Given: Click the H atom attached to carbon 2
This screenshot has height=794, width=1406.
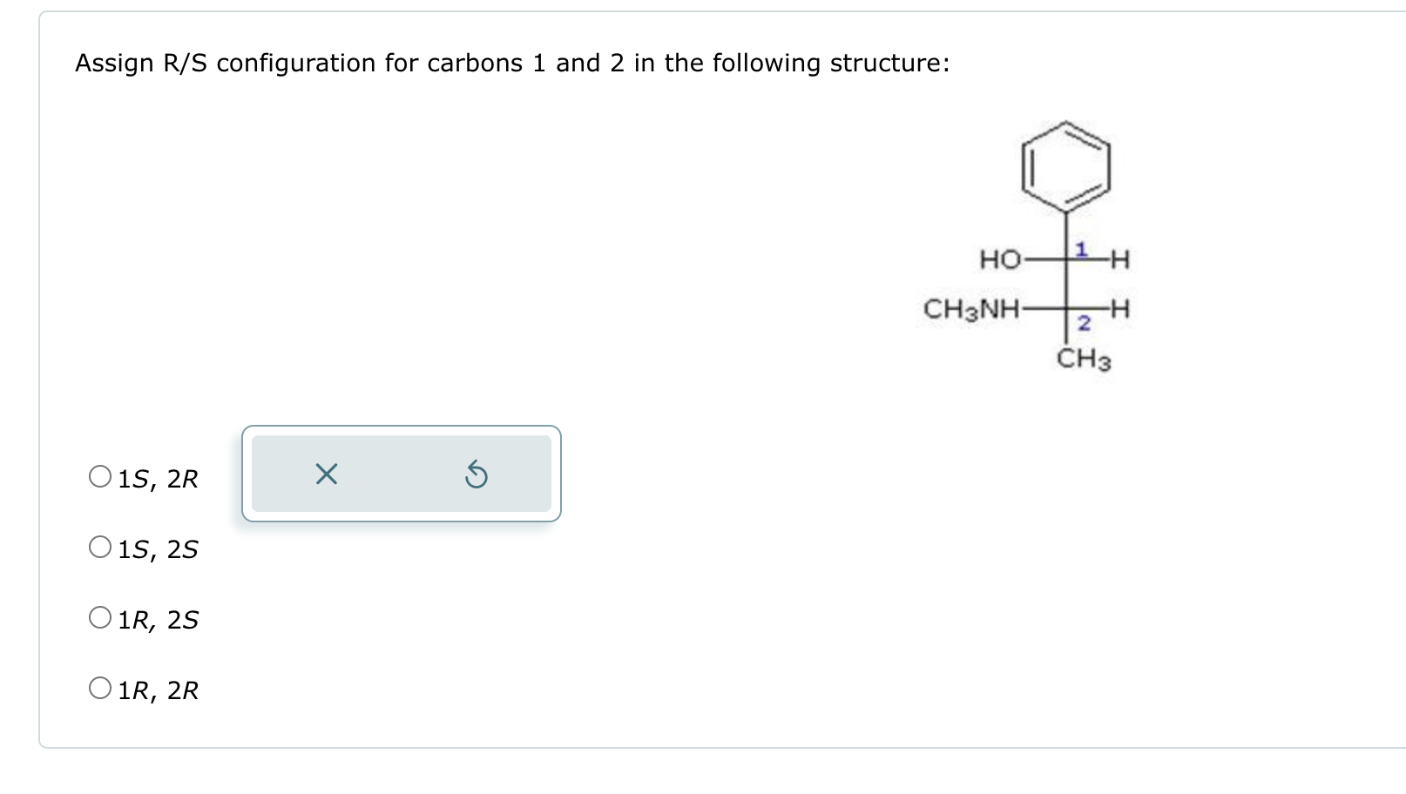Looking at the screenshot, I should 1121,309.
